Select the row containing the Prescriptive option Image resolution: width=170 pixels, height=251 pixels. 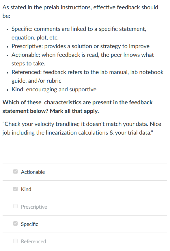[x=85, y=207]
